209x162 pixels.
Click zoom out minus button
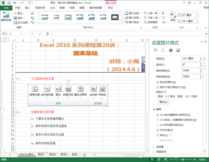pyautogui.click(x=171, y=159)
